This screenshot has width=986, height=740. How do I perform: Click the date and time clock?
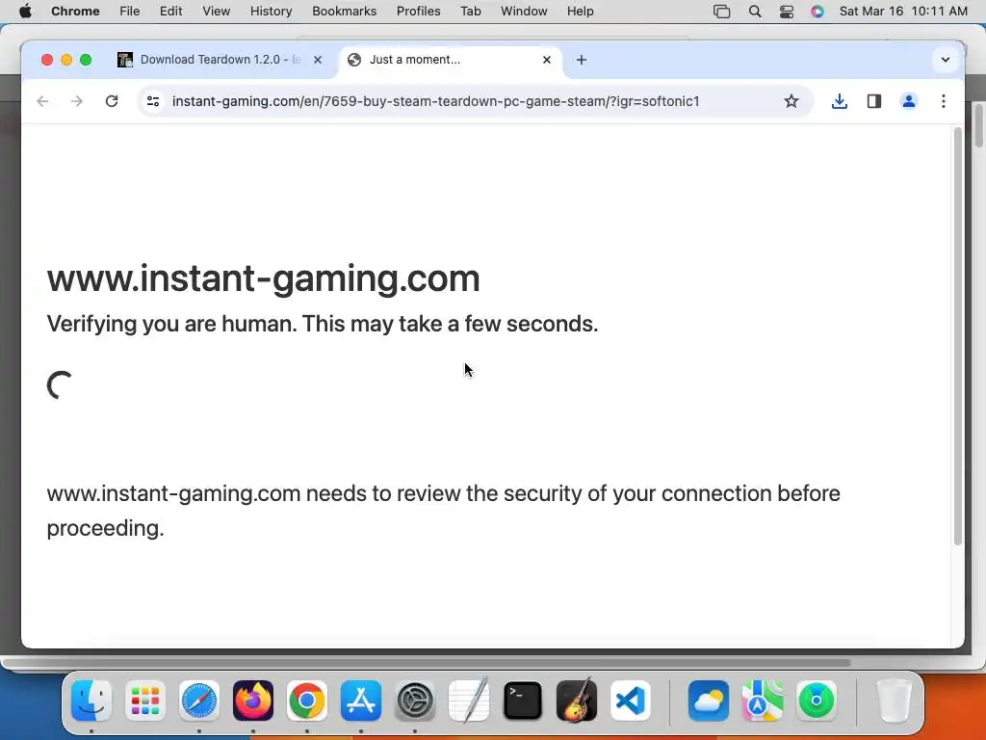903,12
